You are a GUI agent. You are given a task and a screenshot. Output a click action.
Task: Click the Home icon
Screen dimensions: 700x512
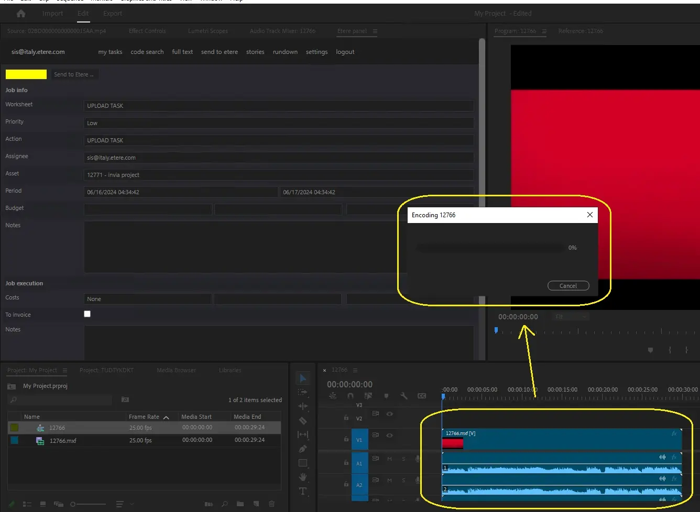(21, 14)
